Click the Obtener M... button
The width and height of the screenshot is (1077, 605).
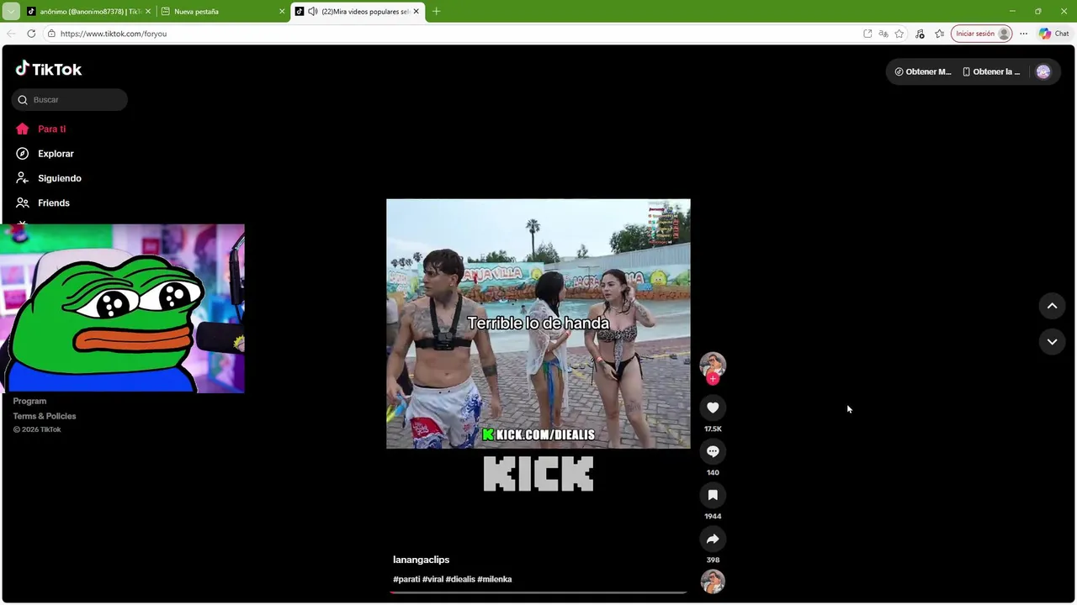[x=923, y=71]
